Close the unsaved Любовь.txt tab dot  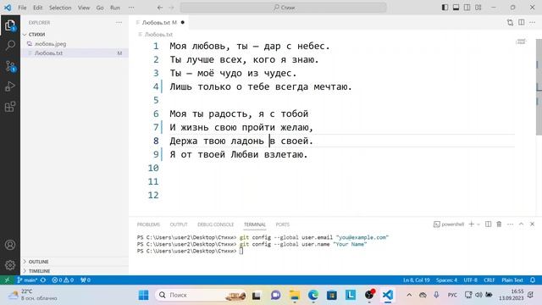point(183,23)
